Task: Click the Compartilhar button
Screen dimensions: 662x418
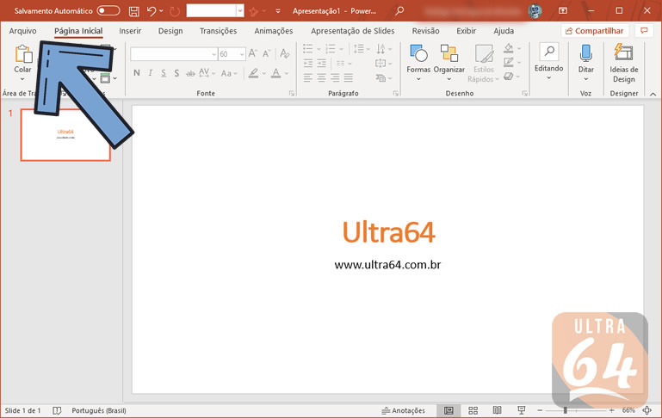Action: pyautogui.click(x=594, y=31)
